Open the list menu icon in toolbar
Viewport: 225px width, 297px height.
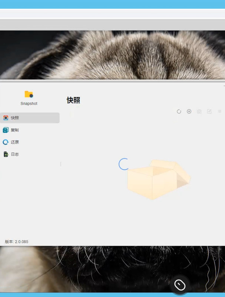tap(219, 111)
